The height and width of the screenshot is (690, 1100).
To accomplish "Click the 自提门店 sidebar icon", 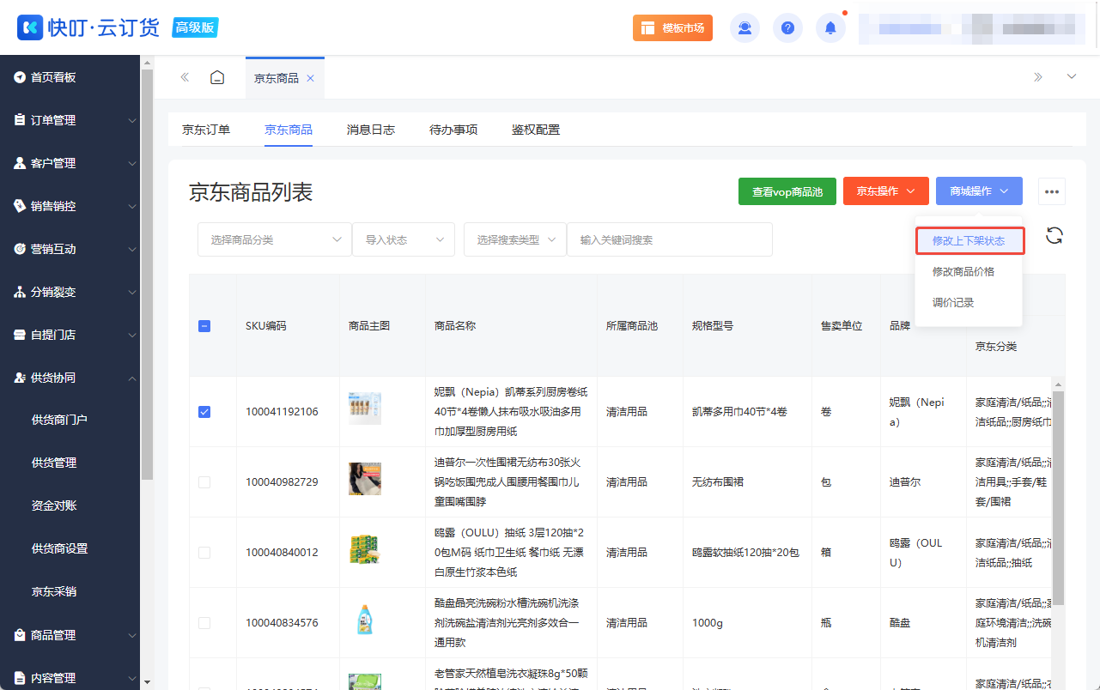I will 20,335.
